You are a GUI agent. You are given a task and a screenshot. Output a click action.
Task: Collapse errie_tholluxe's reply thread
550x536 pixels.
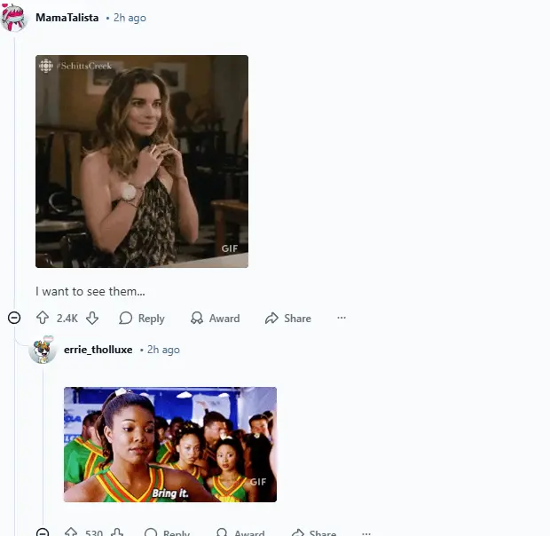43,533
